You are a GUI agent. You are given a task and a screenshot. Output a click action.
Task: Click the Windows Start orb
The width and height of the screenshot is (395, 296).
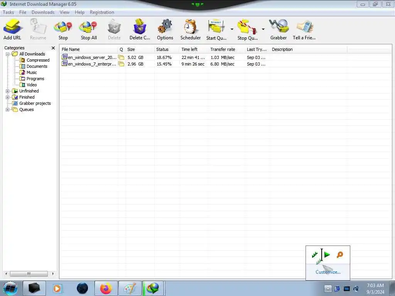[x=10, y=288]
